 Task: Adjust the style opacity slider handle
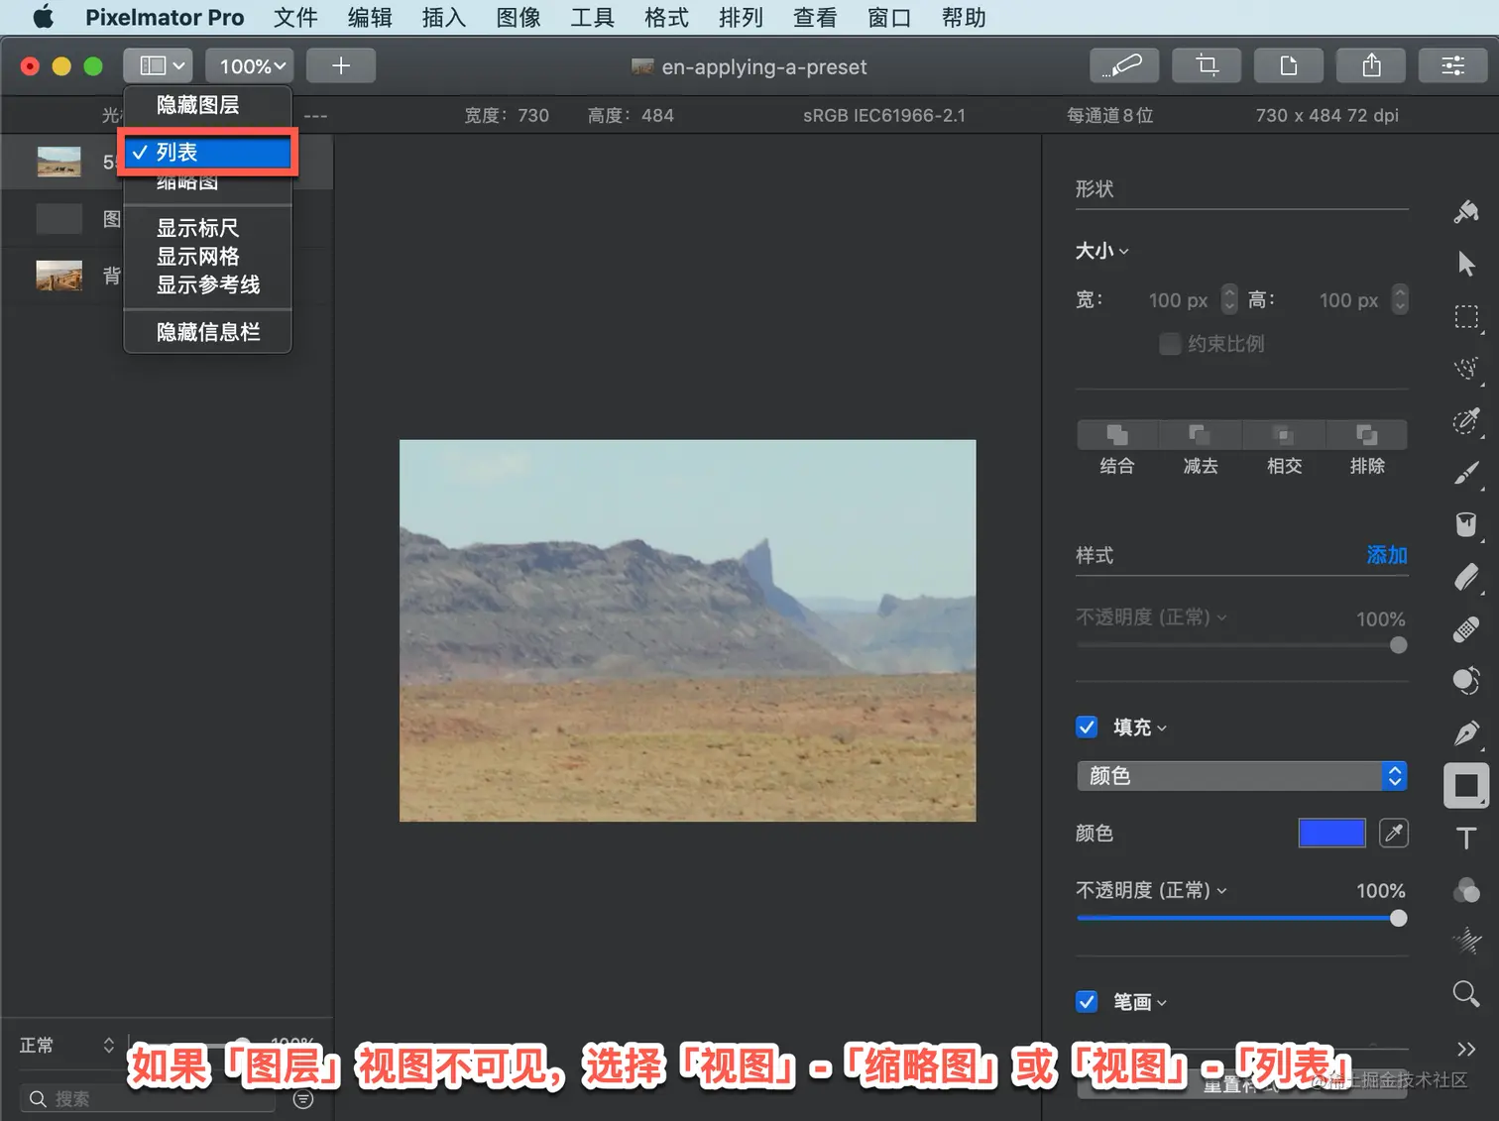pyautogui.click(x=1398, y=645)
